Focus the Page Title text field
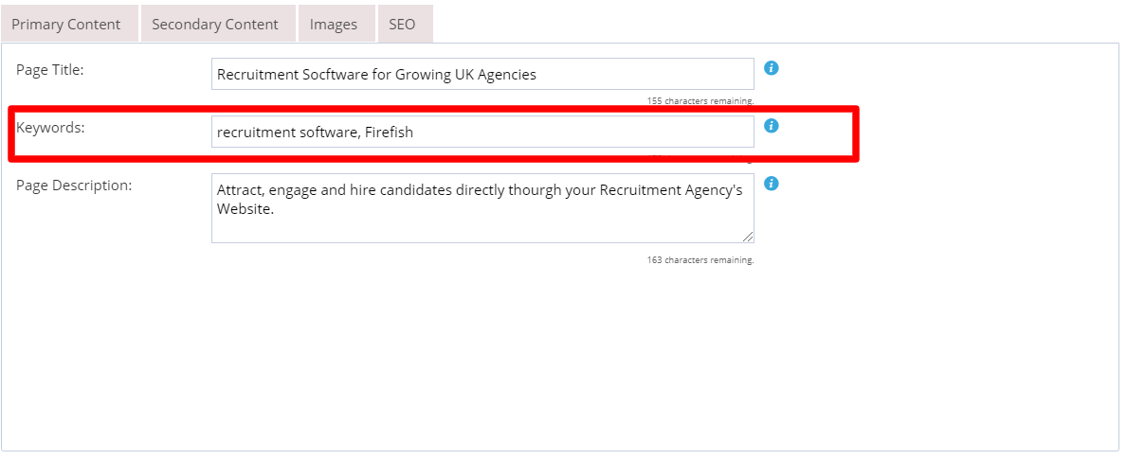 coord(483,74)
